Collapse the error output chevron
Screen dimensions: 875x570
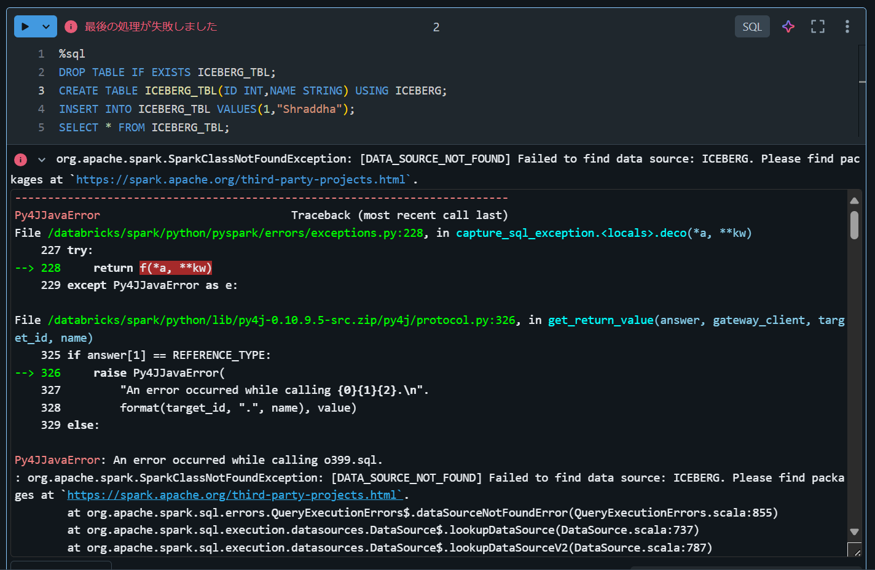click(42, 160)
